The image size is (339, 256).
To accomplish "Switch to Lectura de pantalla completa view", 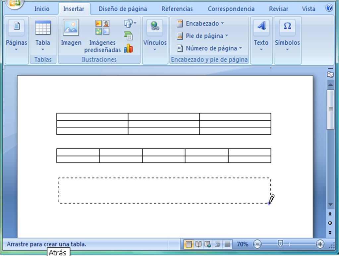I will [x=198, y=244].
